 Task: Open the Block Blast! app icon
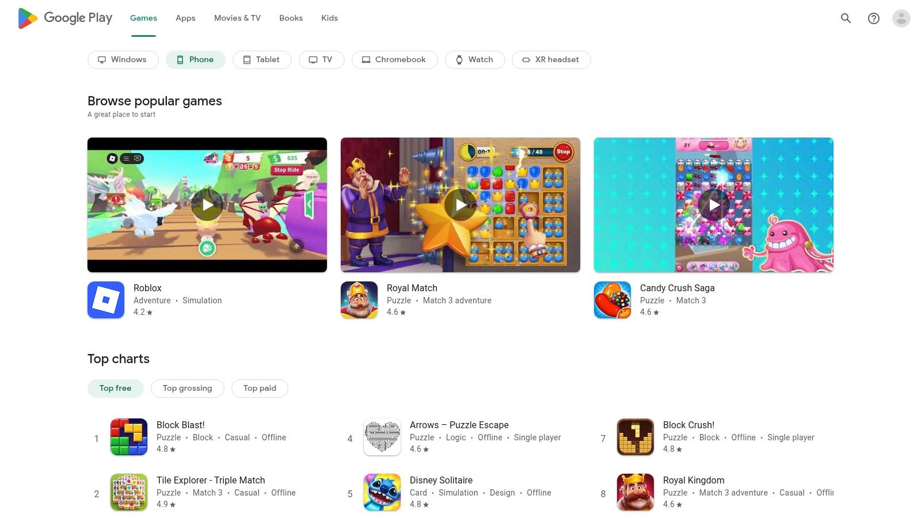(x=129, y=437)
